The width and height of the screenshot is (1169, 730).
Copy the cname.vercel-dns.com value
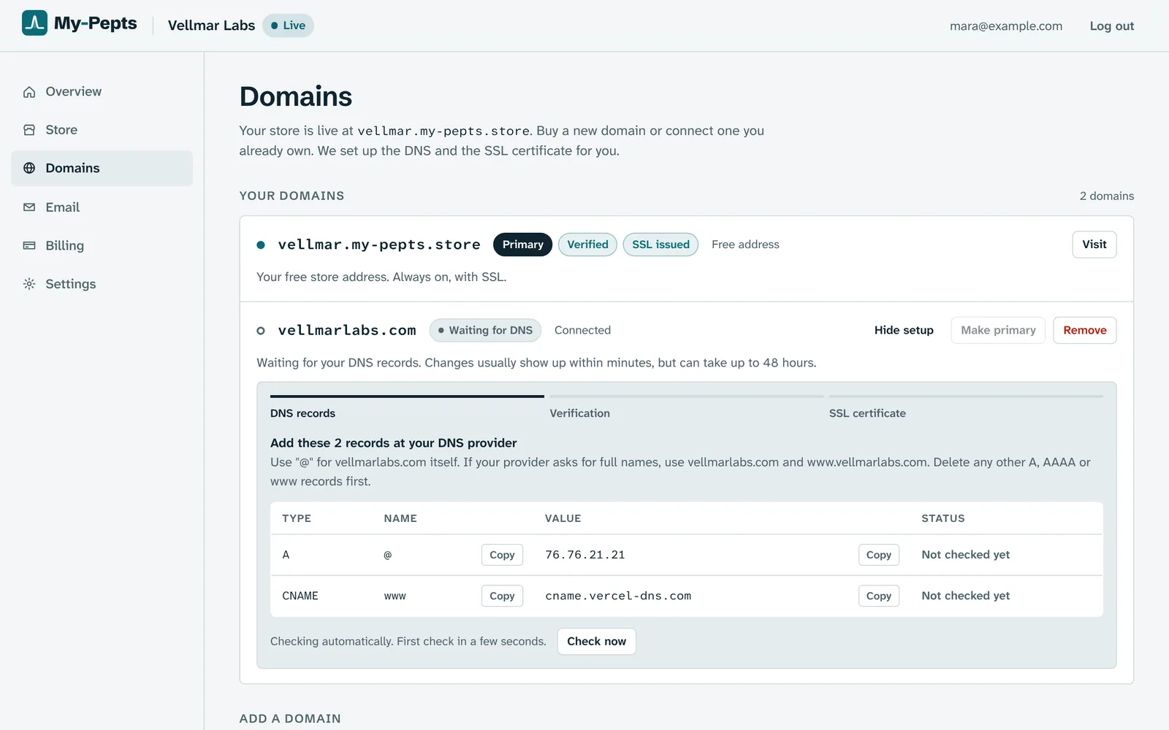(x=878, y=596)
